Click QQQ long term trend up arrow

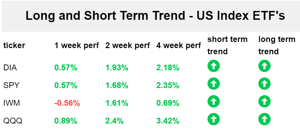[x=265, y=119]
